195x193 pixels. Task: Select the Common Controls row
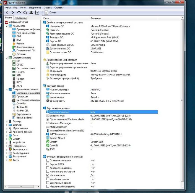[102, 112]
